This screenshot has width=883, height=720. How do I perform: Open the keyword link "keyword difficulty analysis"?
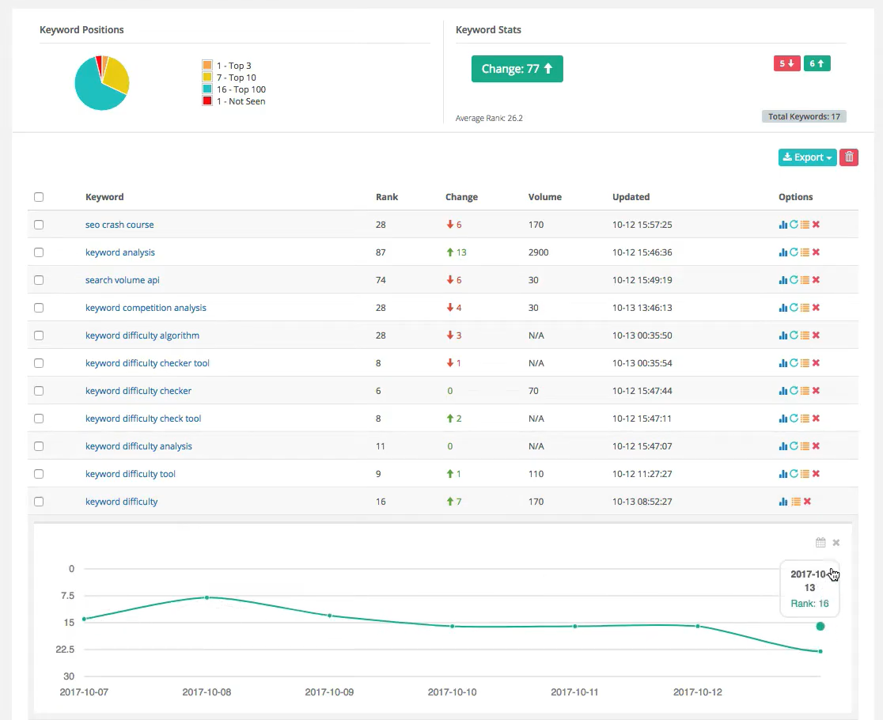pos(138,445)
